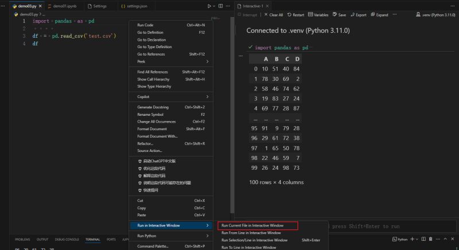This screenshot has width=459, height=250.
Task: Select the .venv (Python 3.11.0) kernel picker
Action: (x=435, y=14)
